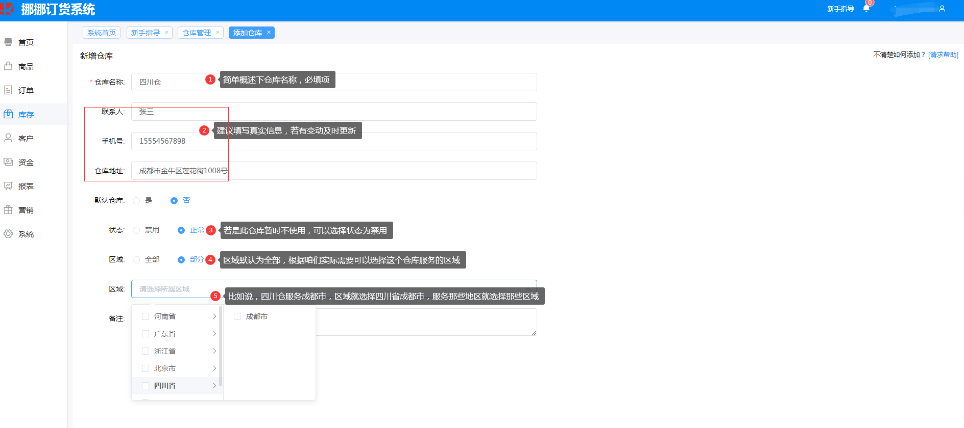Image resolution: width=964 pixels, height=428 pixels.
Task: Open 商品 from the sidebar
Action: tap(26, 67)
